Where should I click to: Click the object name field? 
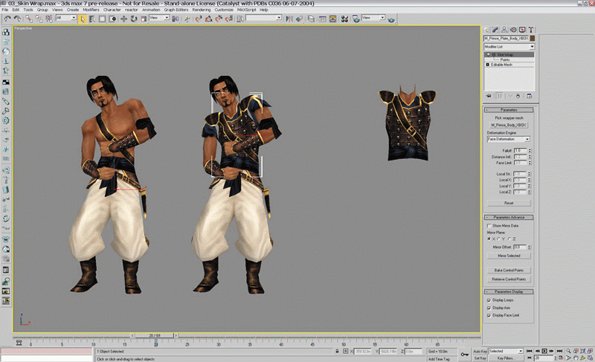coord(506,39)
